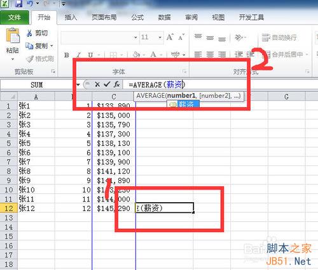Open the 合并后居中 dropdown arrow

307,55
